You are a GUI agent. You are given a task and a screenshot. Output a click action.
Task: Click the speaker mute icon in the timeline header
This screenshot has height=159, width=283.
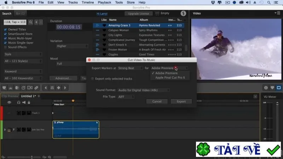coord(24,102)
